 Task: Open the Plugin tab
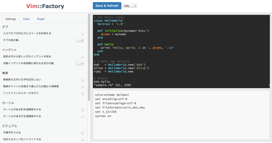point(41,19)
